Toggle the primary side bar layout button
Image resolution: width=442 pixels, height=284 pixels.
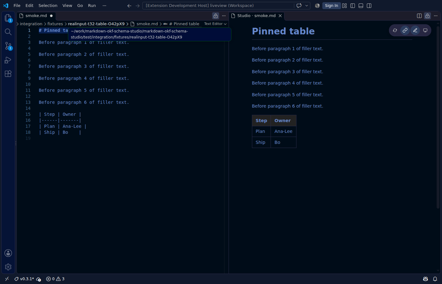pos(353,6)
